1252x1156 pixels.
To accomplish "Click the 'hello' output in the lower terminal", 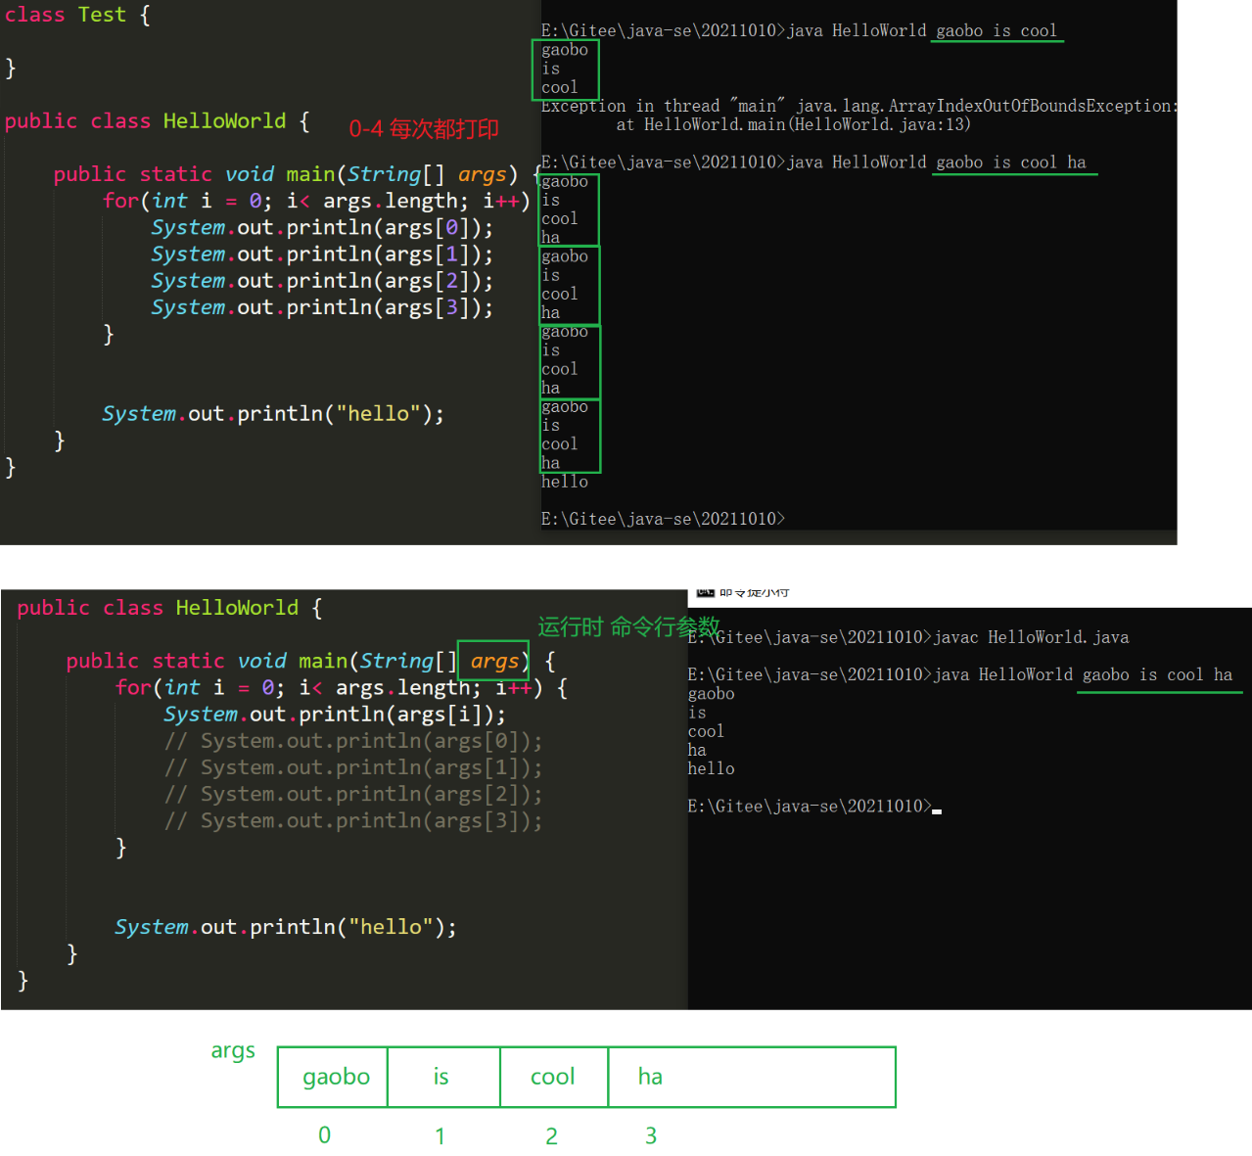I will (711, 768).
